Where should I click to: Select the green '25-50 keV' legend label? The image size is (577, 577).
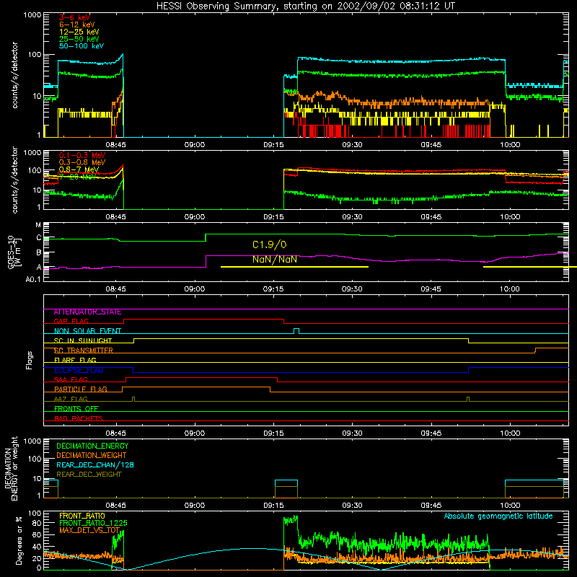(x=79, y=39)
